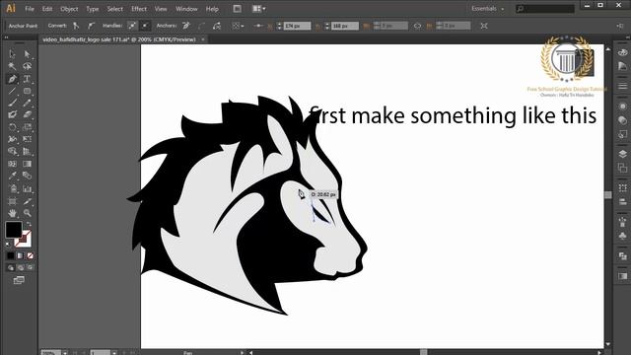631x355 pixels.
Task: Select the Gradient tool
Action: 27,164
